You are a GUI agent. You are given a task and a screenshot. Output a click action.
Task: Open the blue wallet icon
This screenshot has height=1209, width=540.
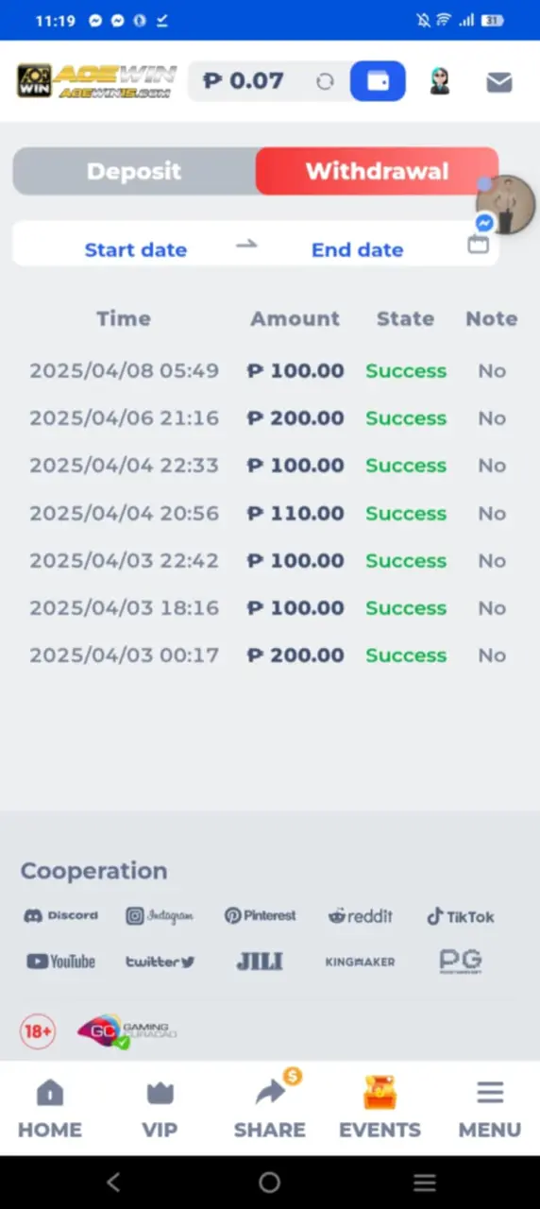click(378, 81)
